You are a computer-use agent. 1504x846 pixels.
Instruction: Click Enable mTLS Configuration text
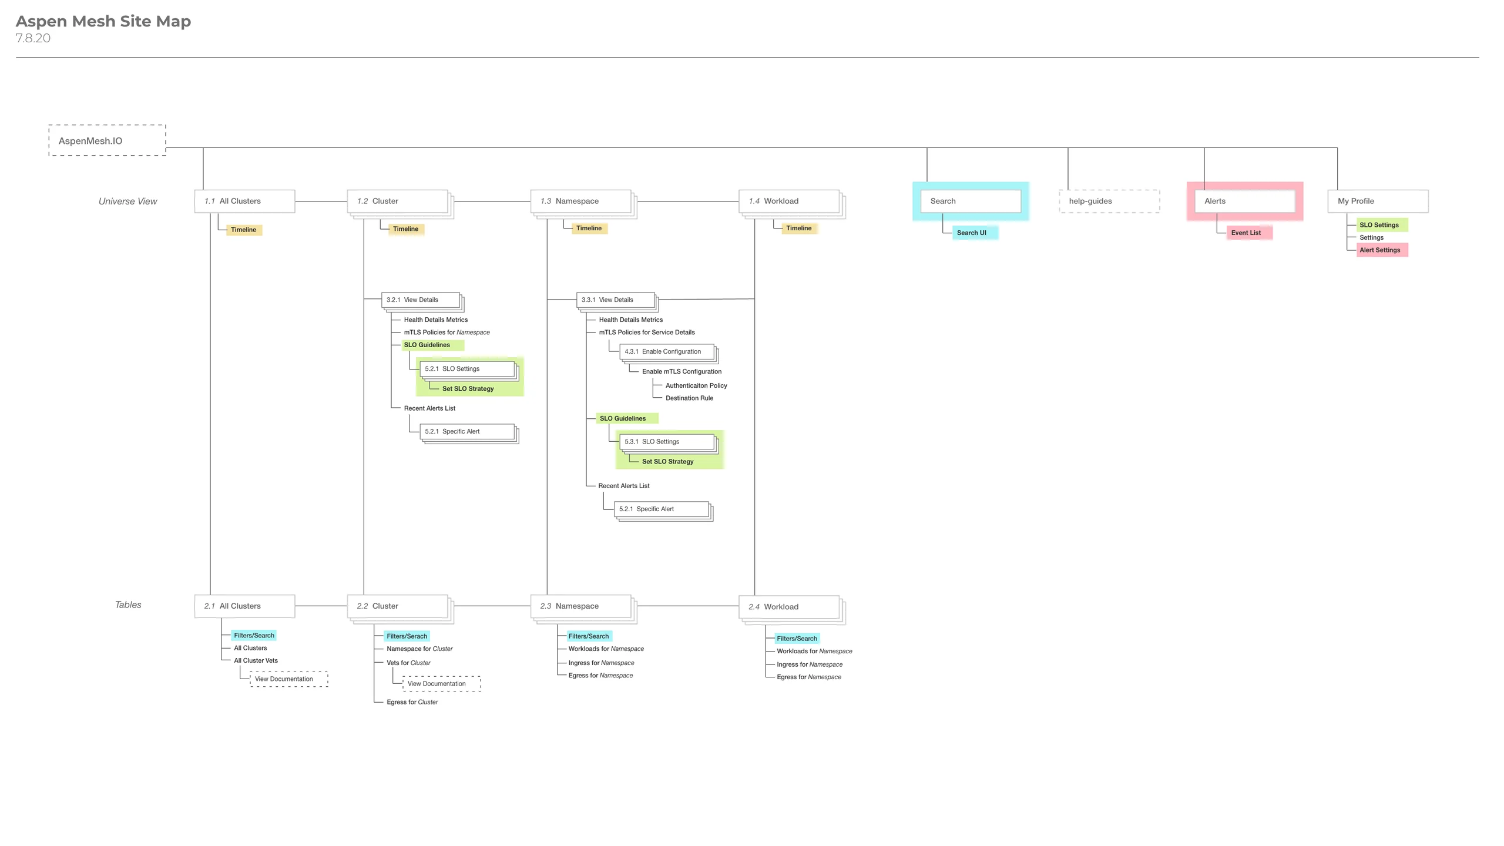point(681,372)
